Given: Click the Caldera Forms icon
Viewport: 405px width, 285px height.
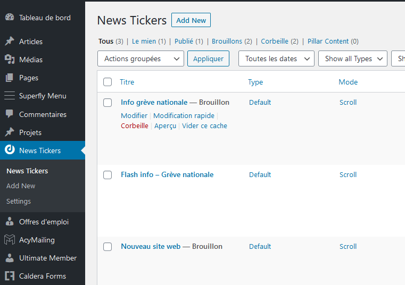Looking at the screenshot, I should (10, 276).
